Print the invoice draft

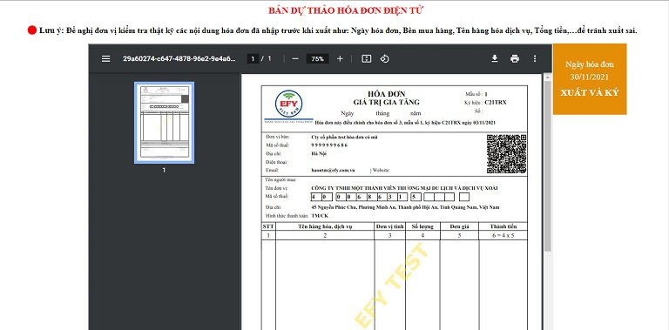tap(515, 59)
